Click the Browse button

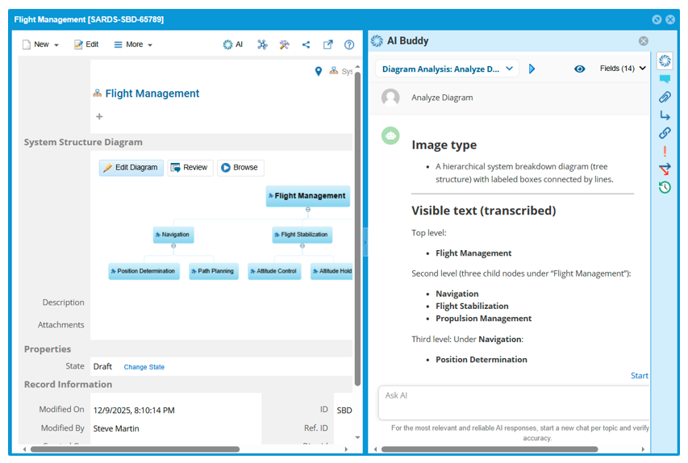(240, 168)
